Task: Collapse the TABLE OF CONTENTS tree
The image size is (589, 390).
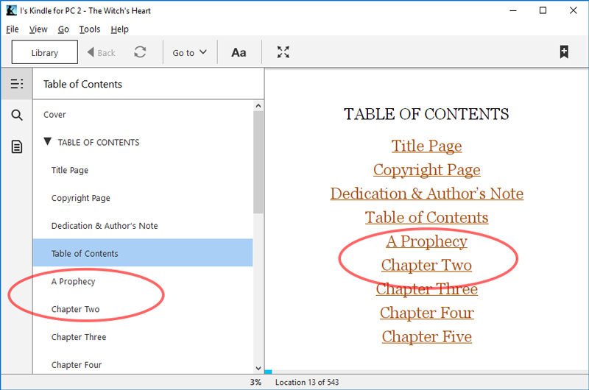Action: pyautogui.click(x=47, y=142)
